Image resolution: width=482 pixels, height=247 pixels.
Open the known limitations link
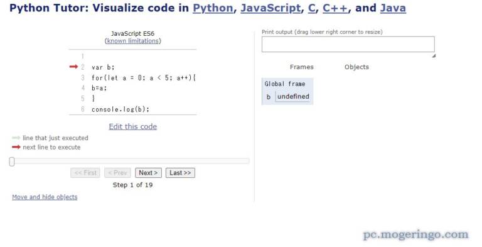(x=133, y=41)
